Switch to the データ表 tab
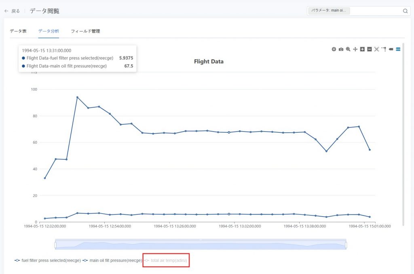 pyautogui.click(x=18, y=31)
